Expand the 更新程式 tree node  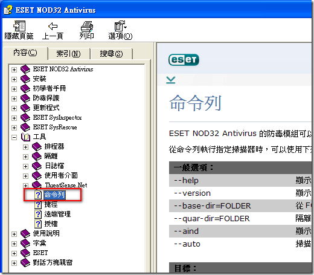[x=14, y=108]
